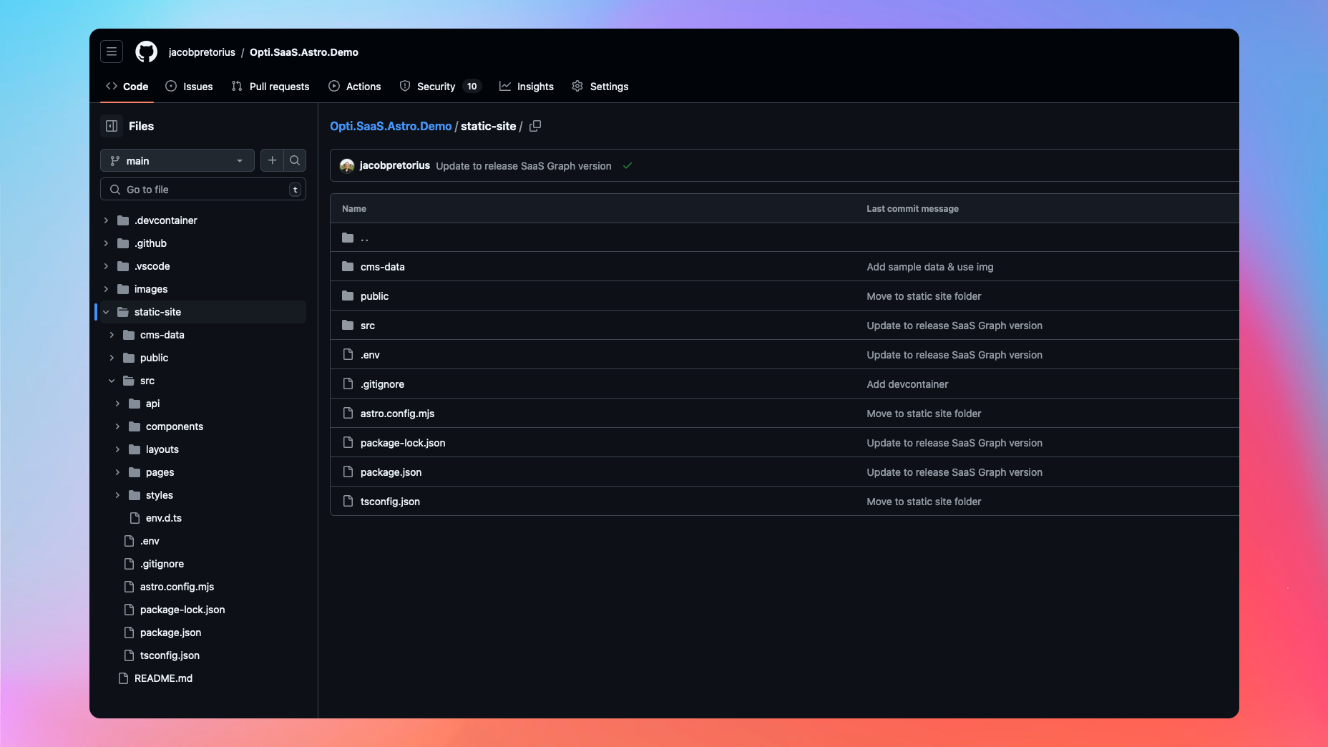The image size is (1328, 747).
Task: Click 'Add sample data & use img' message
Action: point(930,267)
